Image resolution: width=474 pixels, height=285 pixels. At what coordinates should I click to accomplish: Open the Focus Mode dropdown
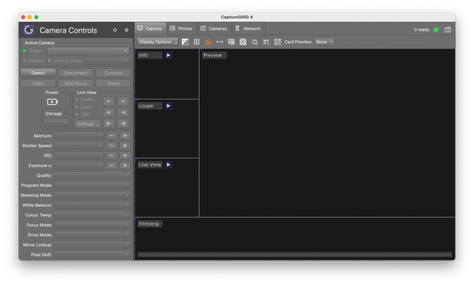92,225
